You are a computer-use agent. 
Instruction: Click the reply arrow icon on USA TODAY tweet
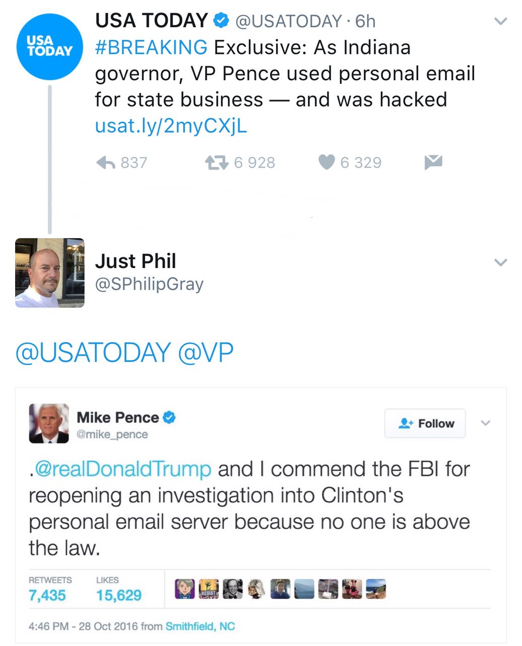click(x=105, y=163)
